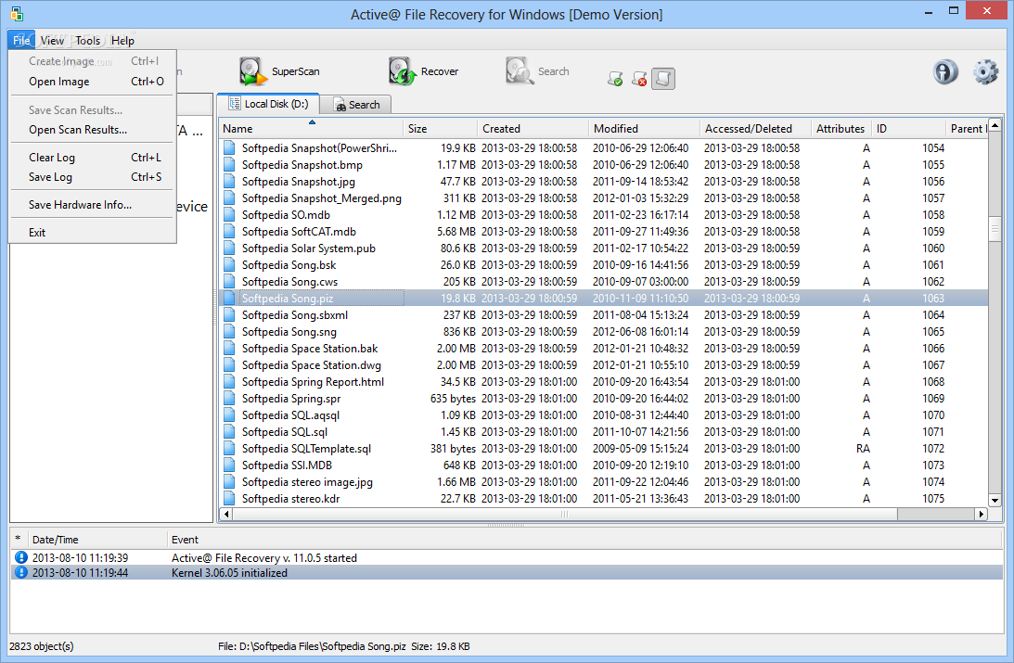1014x663 pixels.
Task: Click the file icon next to Softpedia stereo.kdr
Action: pyautogui.click(x=229, y=498)
